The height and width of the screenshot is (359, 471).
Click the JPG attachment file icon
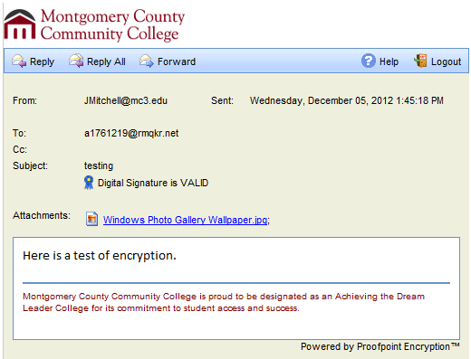[x=91, y=219]
